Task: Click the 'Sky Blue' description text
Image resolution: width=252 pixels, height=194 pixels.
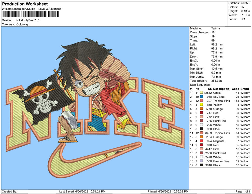Action: 219,97
